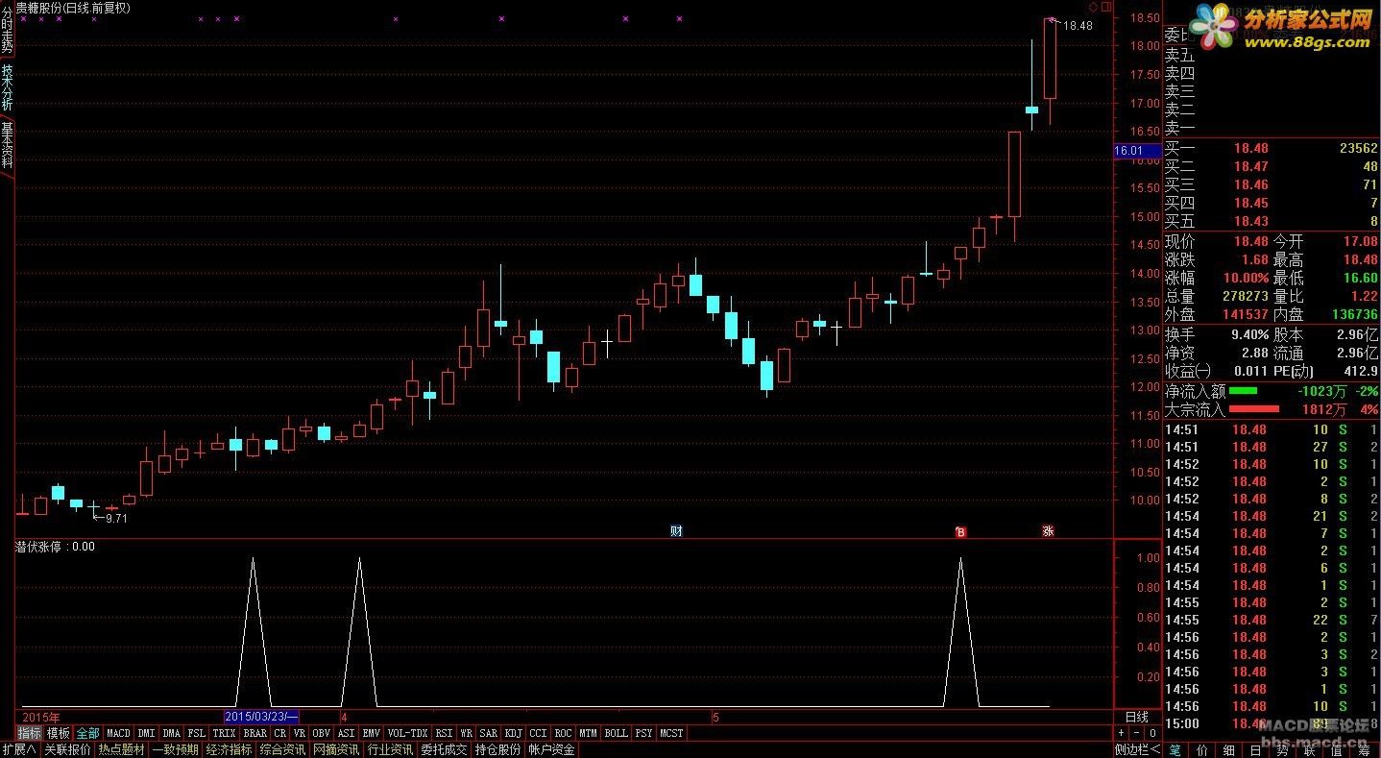
Task: Switch indicator to MACD
Action: [x=118, y=733]
